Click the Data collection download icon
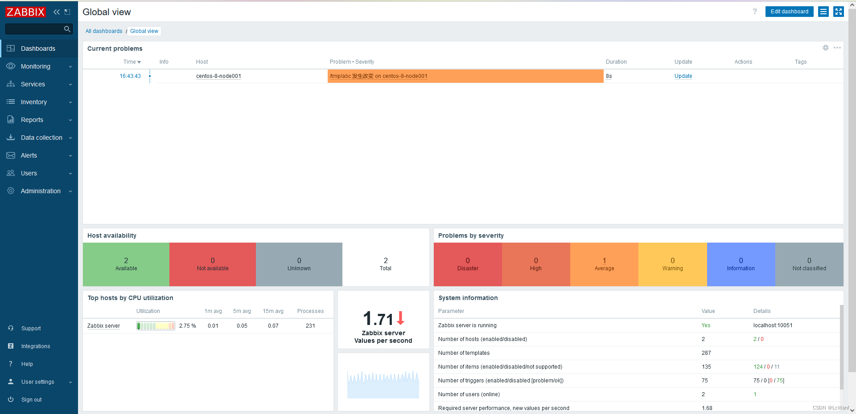This screenshot has height=414, width=856. click(x=11, y=137)
